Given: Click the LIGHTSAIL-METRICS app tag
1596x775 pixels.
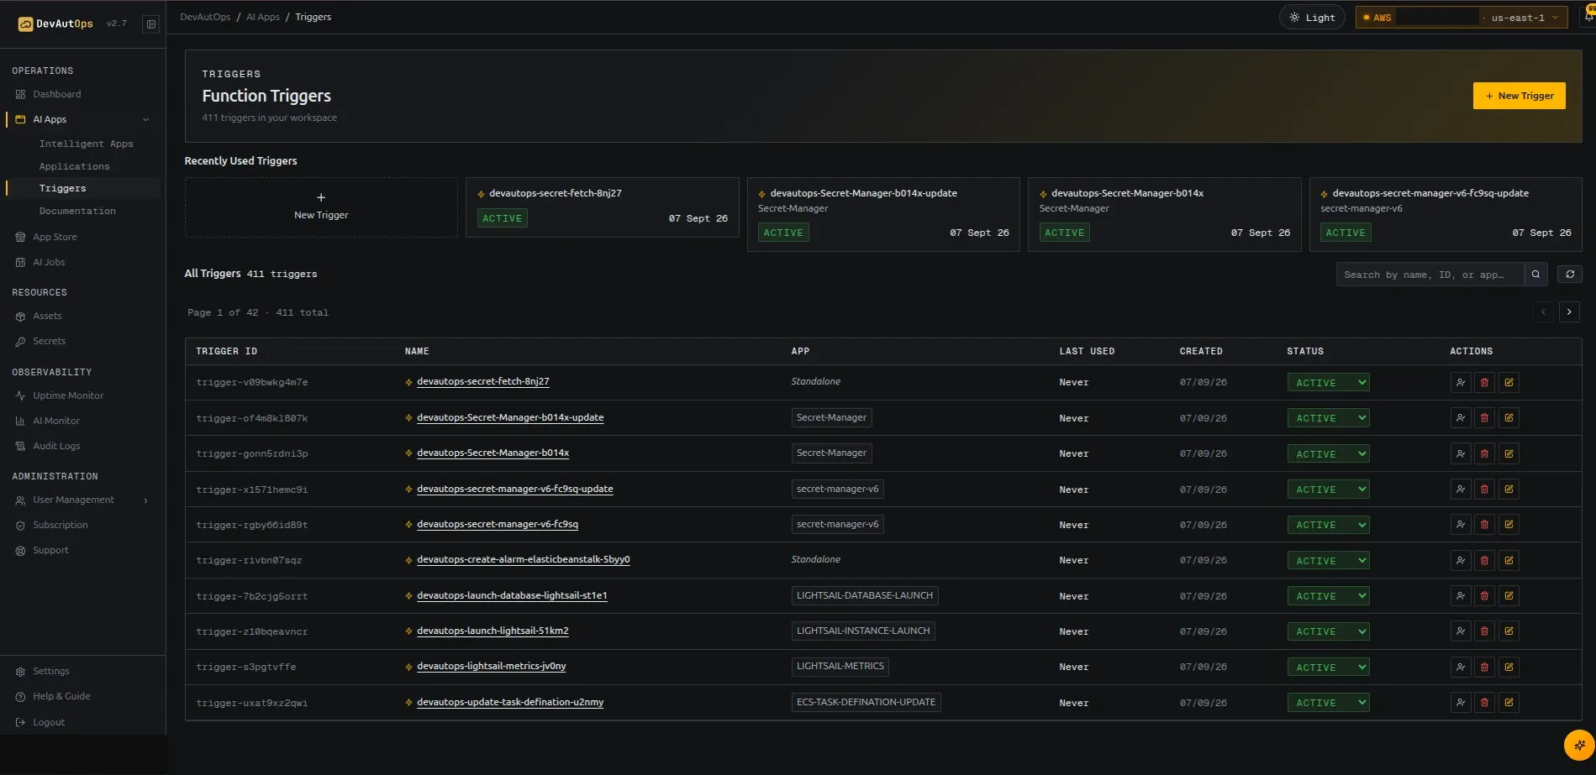Looking at the screenshot, I should pyautogui.click(x=840, y=667).
